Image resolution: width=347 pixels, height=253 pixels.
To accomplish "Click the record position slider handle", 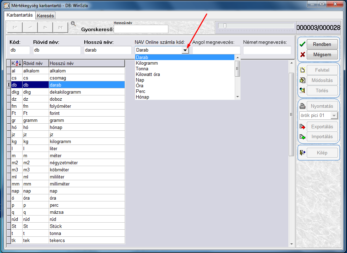I will tap(225, 26).
